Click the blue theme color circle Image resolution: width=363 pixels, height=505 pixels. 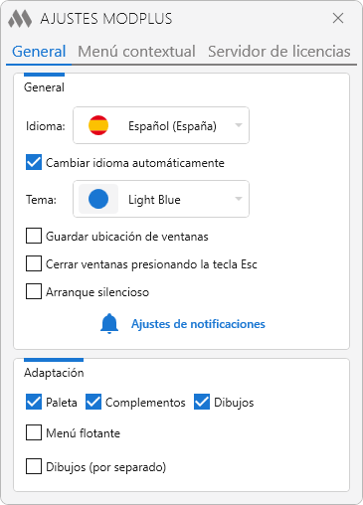click(98, 199)
